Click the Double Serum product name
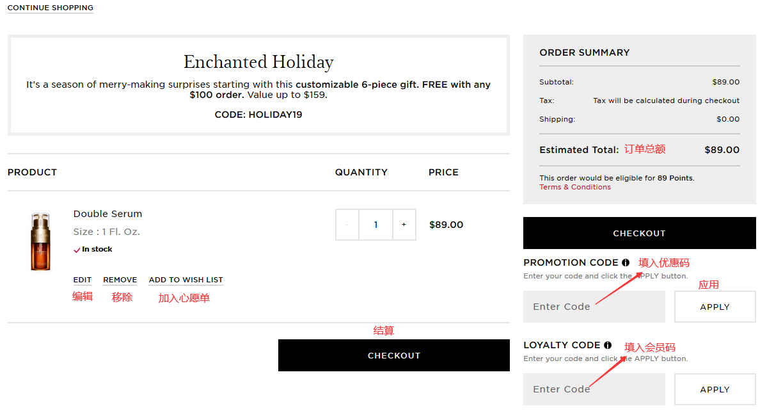767x411 pixels. pos(107,214)
